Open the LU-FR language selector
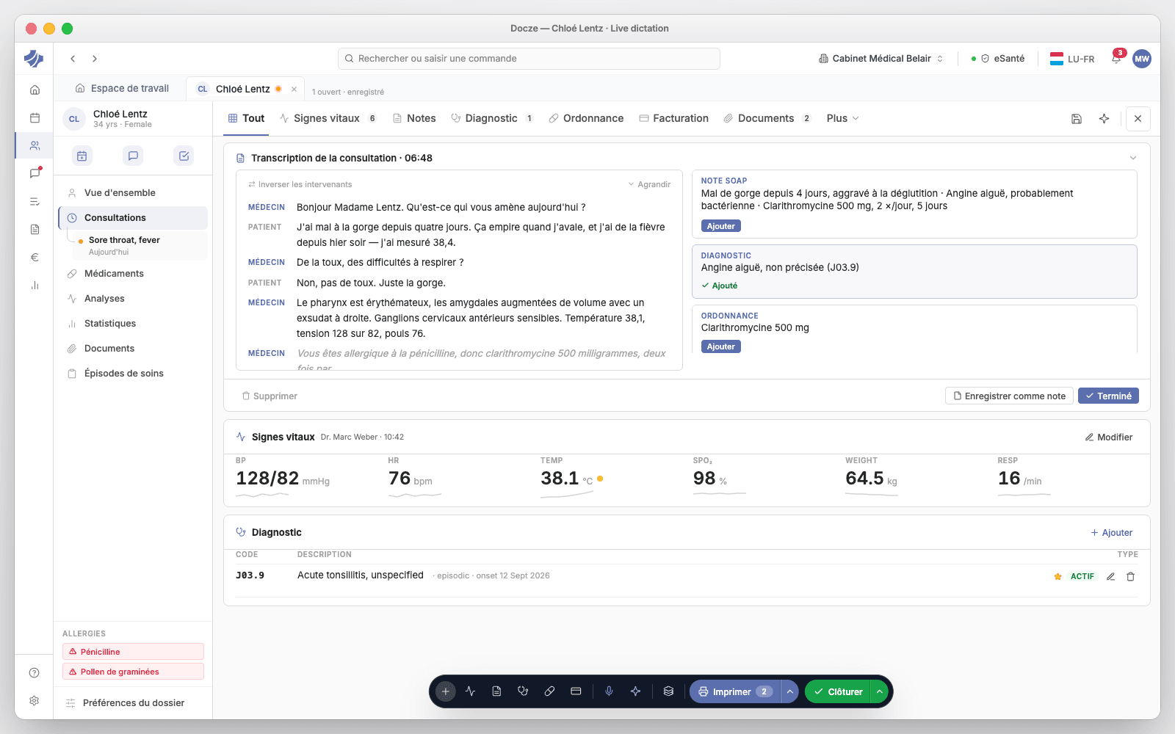The height and width of the screenshot is (734, 1175). pyautogui.click(x=1072, y=59)
